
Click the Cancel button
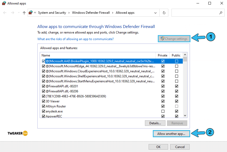[x=180, y=147]
